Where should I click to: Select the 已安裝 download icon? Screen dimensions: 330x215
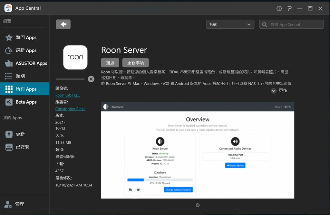tap(9, 147)
